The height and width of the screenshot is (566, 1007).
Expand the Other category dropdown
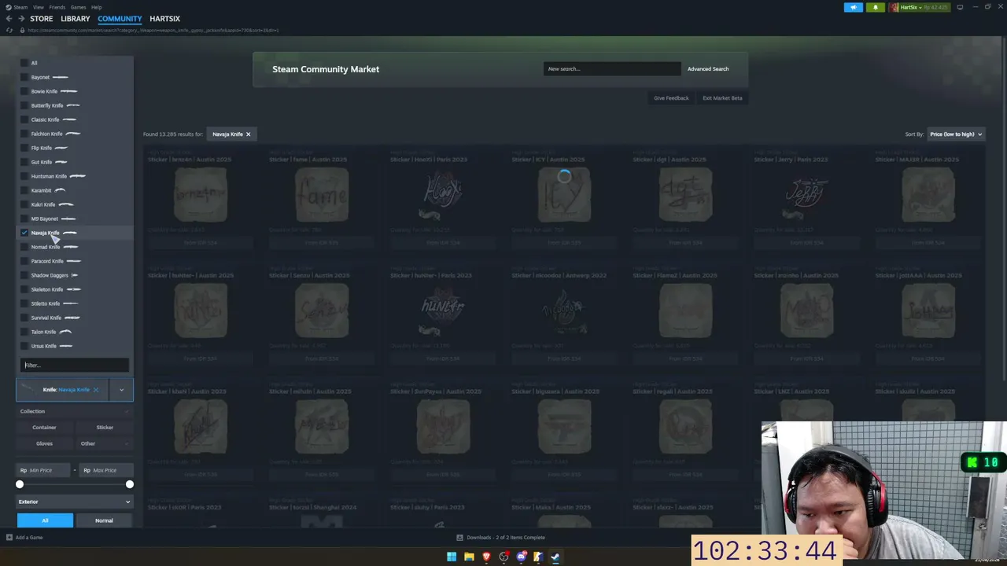[x=105, y=443]
